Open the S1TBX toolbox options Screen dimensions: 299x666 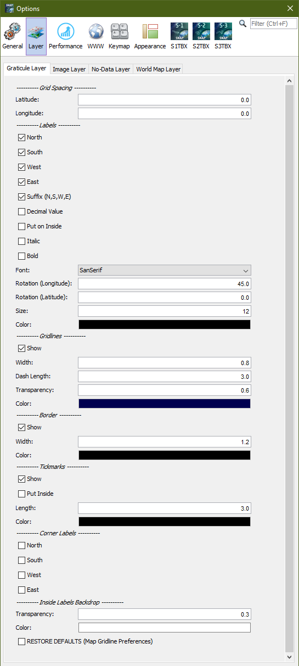pyautogui.click(x=179, y=36)
